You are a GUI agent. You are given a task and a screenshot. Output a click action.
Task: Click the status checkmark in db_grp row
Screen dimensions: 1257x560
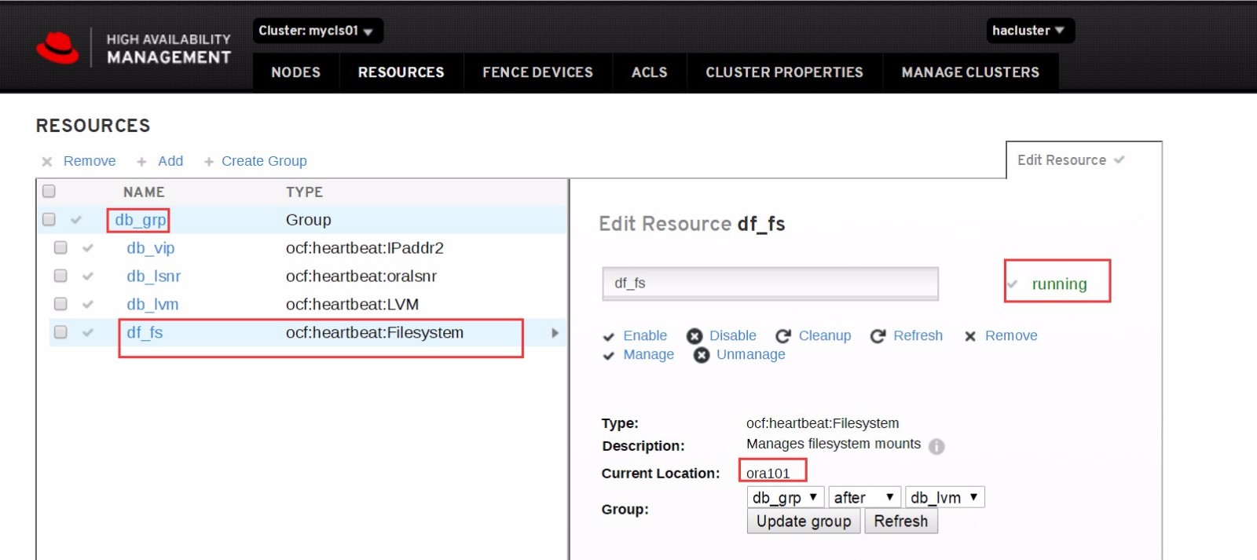tap(76, 220)
